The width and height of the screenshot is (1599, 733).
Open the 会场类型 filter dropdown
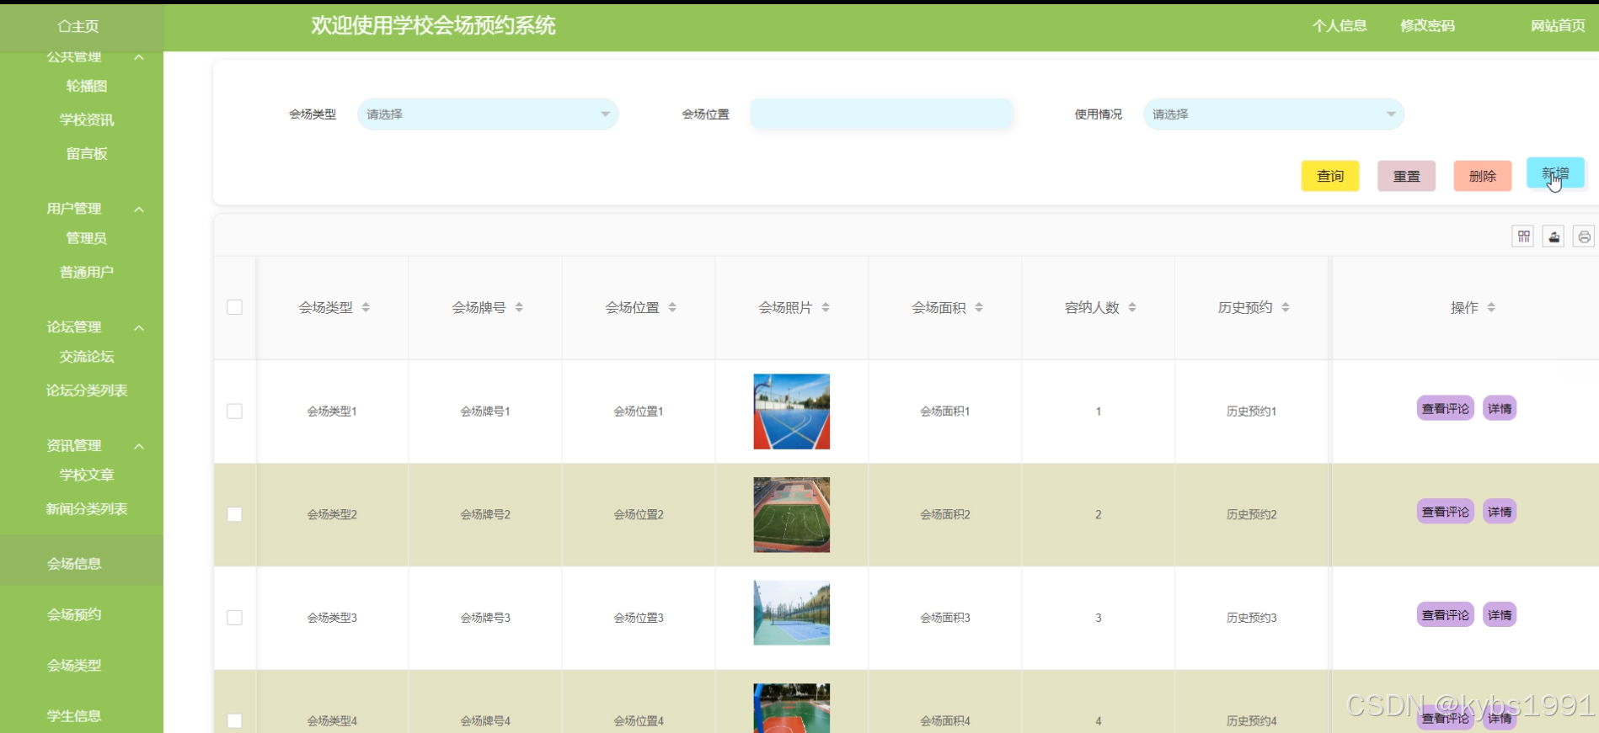[488, 114]
